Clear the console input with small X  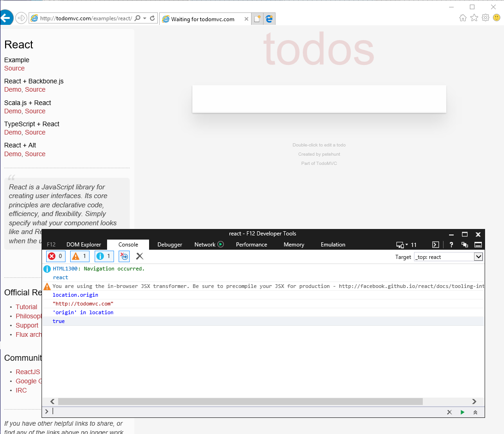click(x=450, y=412)
